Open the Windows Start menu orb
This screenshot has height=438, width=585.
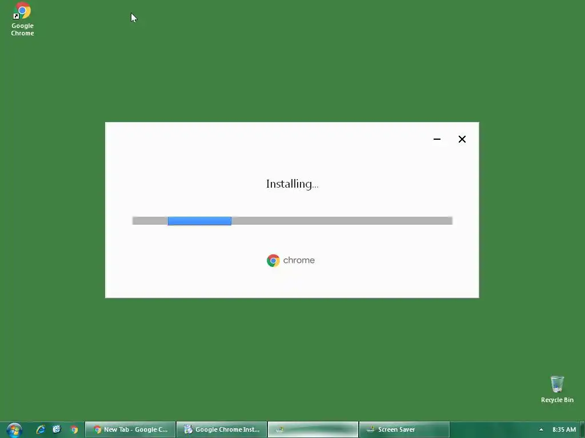pos(14,430)
